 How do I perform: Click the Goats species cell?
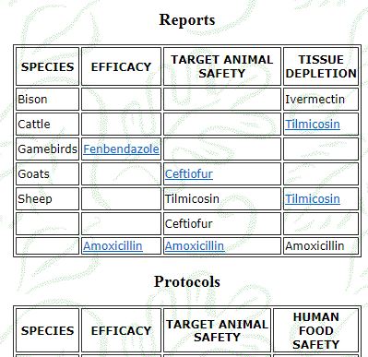(x=47, y=174)
